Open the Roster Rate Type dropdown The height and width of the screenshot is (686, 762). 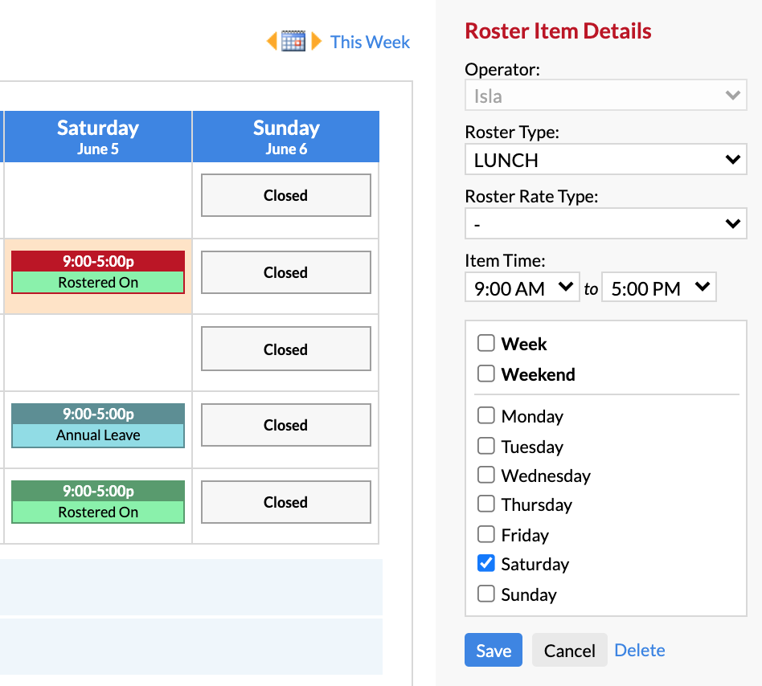(605, 223)
